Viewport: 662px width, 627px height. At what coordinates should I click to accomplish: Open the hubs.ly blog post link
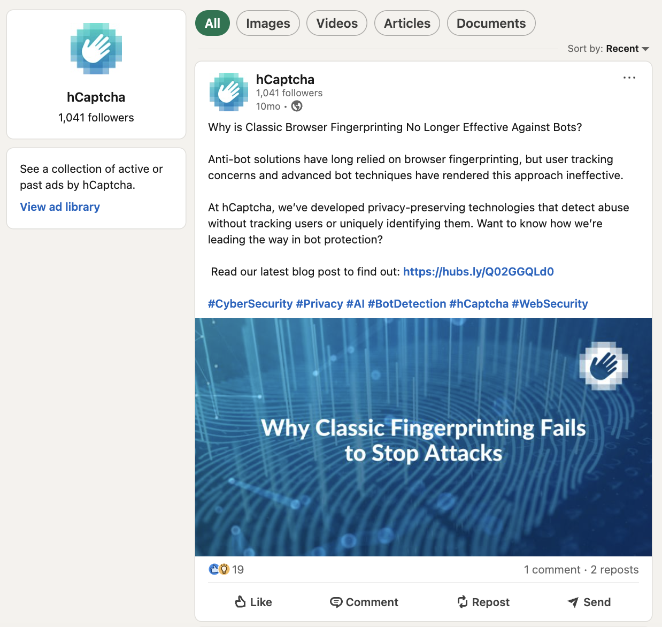click(x=479, y=272)
